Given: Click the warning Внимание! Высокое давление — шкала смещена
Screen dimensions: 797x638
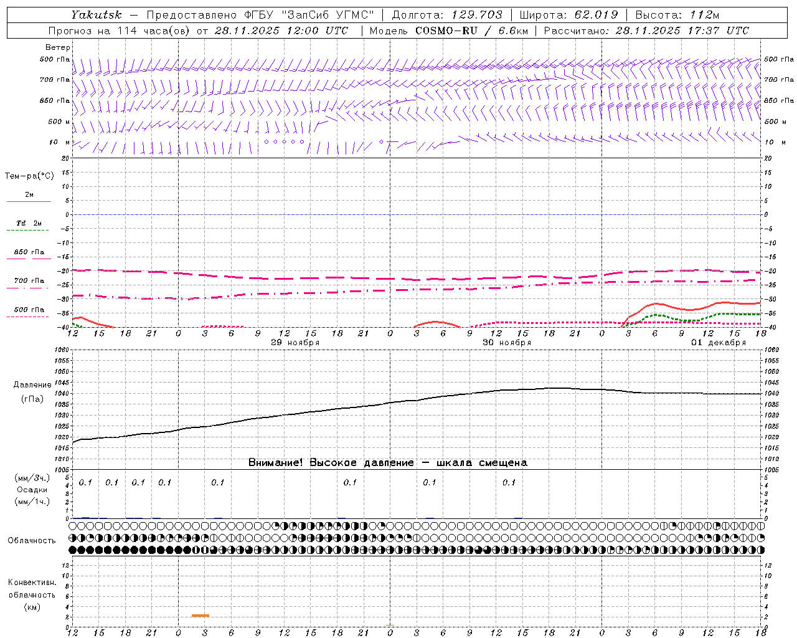Looking at the screenshot, I should pos(387,463).
